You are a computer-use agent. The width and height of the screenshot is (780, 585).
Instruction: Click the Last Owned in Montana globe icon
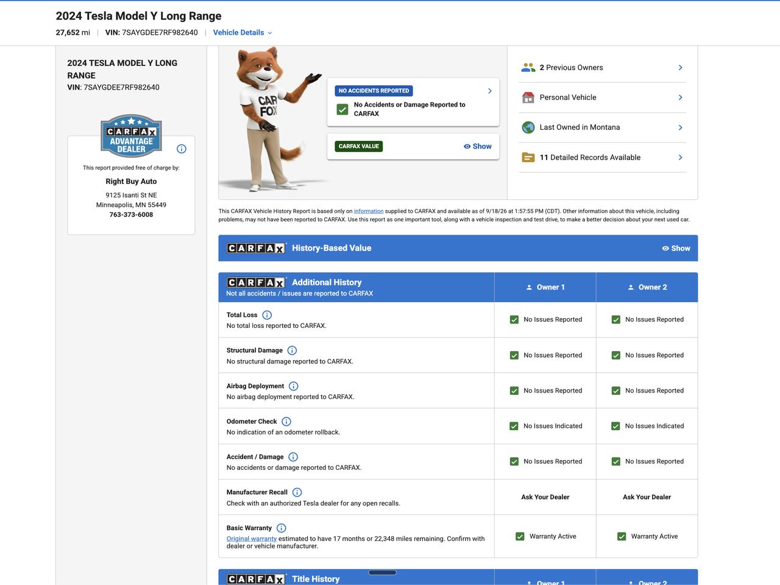click(528, 127)
